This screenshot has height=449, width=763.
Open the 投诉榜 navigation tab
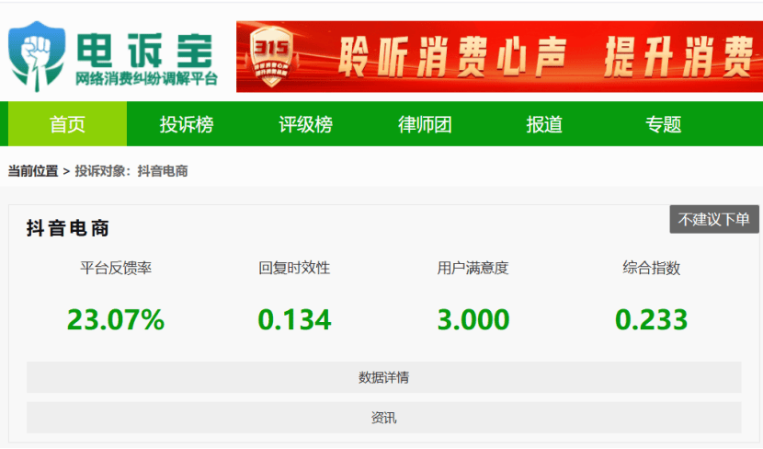(187, 124)
